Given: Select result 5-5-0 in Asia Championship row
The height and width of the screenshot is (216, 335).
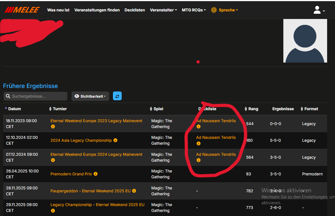Looking at the screenshot, I should click(x=275, y=140).
